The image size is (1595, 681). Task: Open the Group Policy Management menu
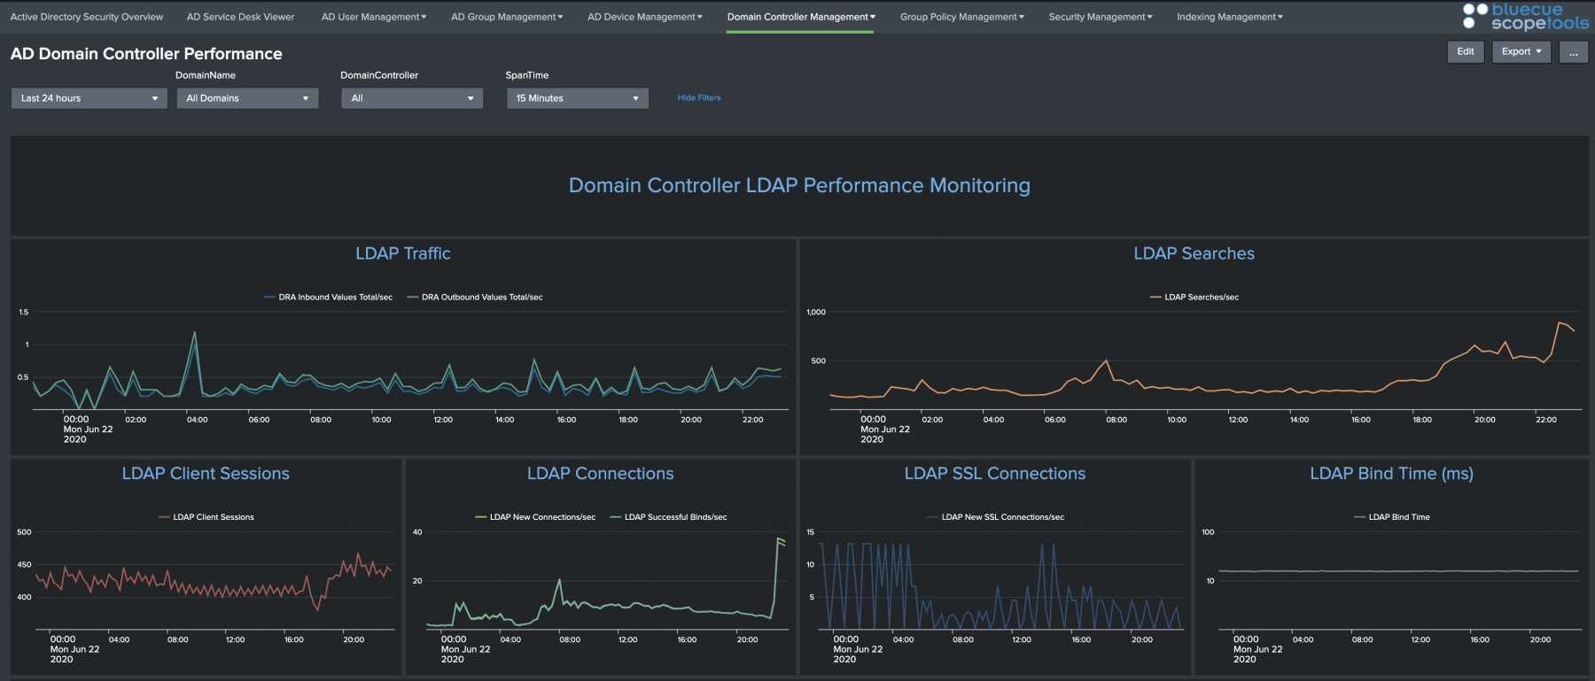962,17
